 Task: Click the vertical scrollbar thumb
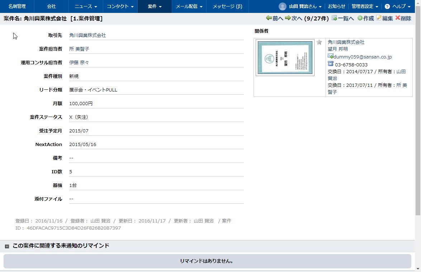pos(418,111)
